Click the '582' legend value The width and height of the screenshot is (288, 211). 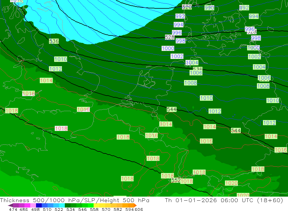[118, 209]
